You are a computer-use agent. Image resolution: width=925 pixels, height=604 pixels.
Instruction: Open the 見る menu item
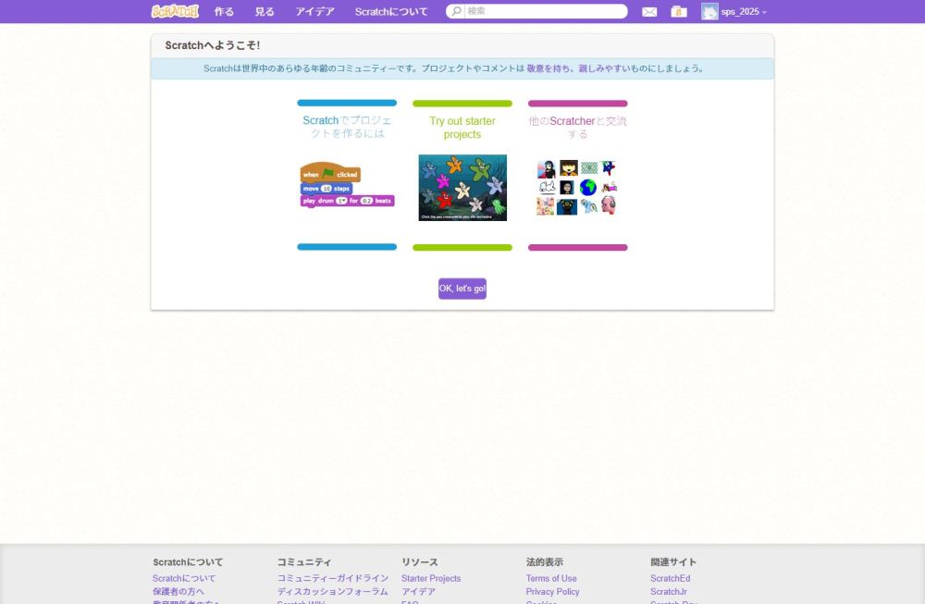point(265,12)
